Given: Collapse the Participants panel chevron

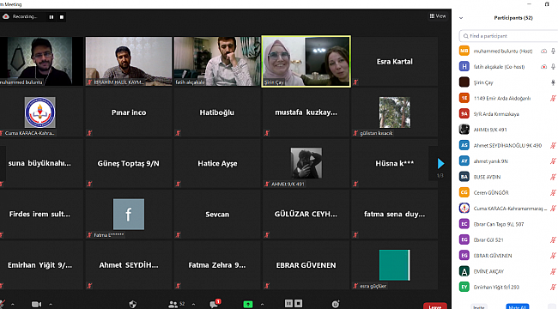Looking at the screenshot, I should pyautogui.click(x=461, y=18).
